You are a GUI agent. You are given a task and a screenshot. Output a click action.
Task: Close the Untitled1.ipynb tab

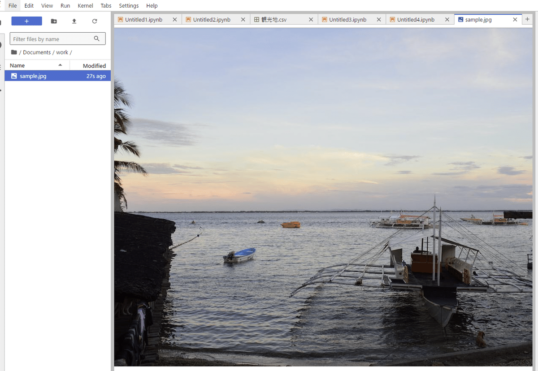click(x=175, y=20)
